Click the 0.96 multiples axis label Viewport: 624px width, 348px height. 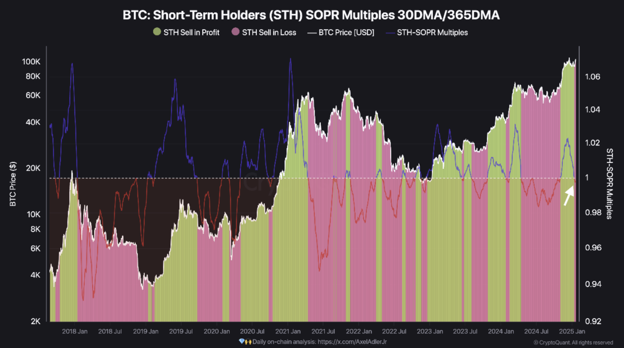tap(592, 248)
